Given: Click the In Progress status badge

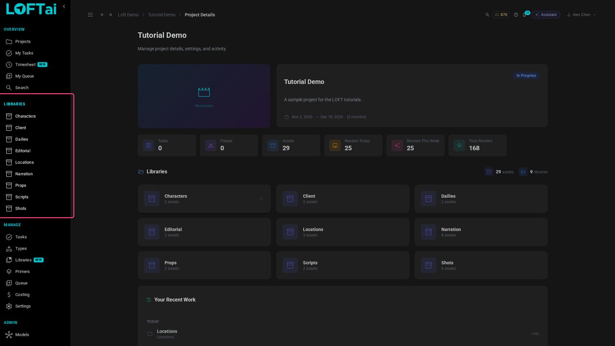Looking at the screenshot, I should pos(526,75).
